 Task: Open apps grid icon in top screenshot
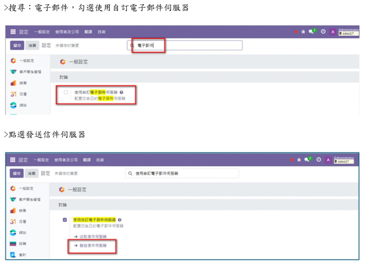click(13, 32)
